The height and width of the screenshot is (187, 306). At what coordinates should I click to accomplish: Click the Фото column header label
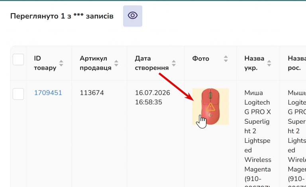coord(201,58)
